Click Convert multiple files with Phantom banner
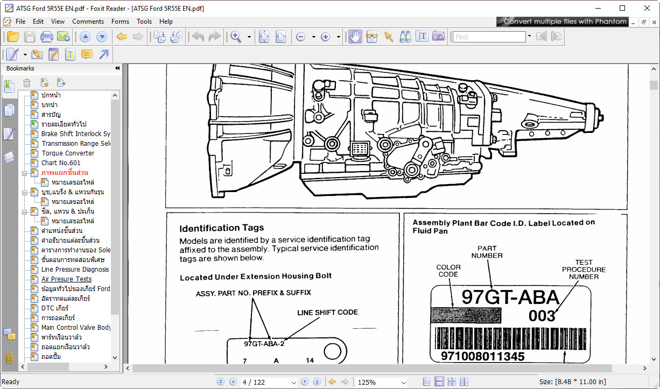Image resolution: width=660 pixels, height=389 pixels. click(x=565, y=22)
